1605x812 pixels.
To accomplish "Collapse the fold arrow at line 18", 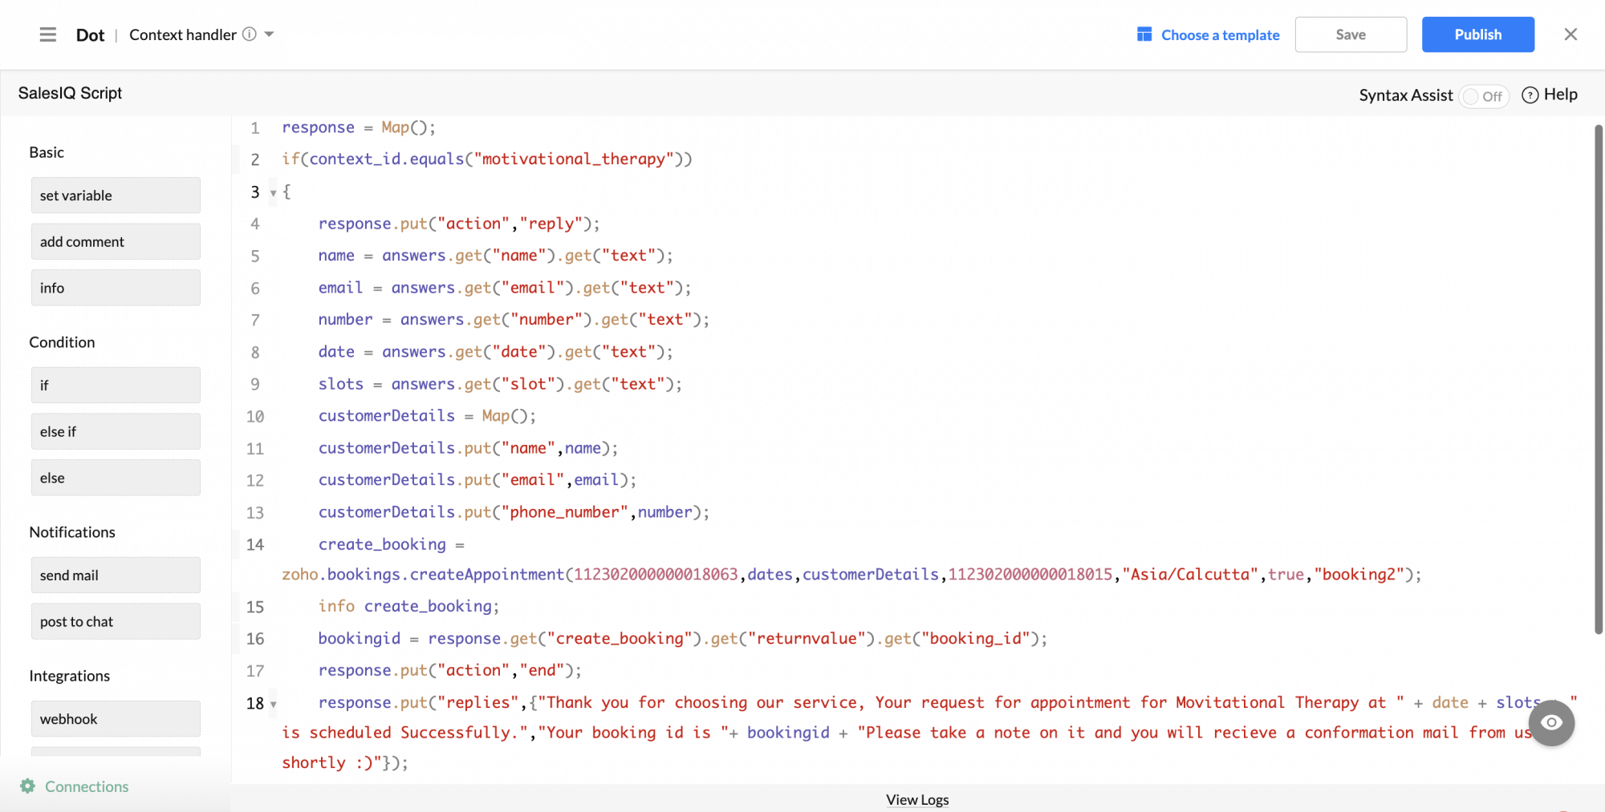I will [273, 705].
